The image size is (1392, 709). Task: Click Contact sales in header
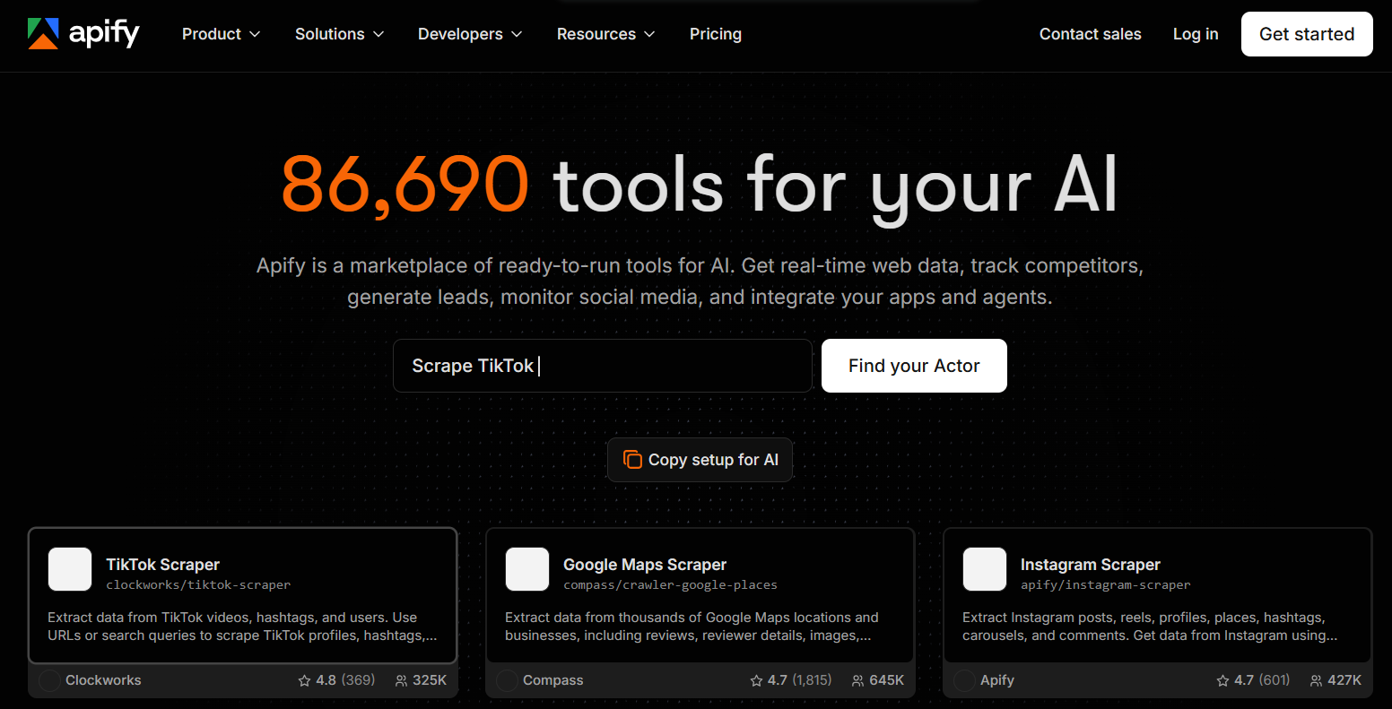(1091, 34)
